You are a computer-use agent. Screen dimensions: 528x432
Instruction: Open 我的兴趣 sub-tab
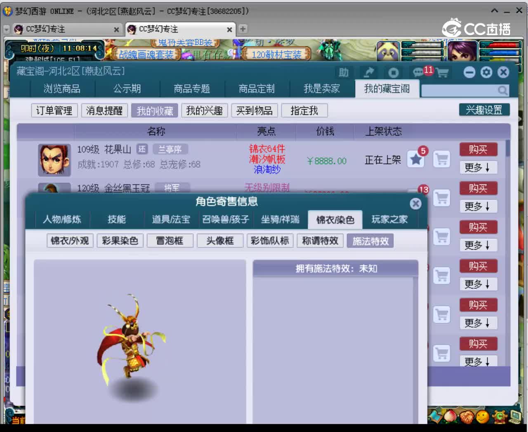(204, 110)
